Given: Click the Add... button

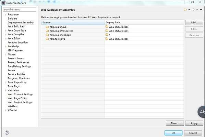Looking at the screenshot, I should (194, 23).
